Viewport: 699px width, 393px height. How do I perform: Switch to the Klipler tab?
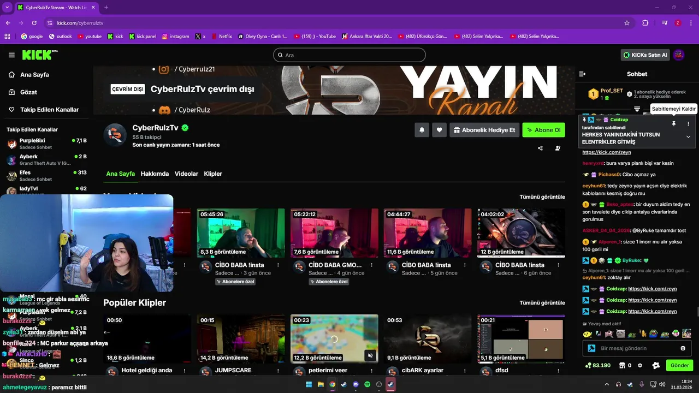pos(213,174)
